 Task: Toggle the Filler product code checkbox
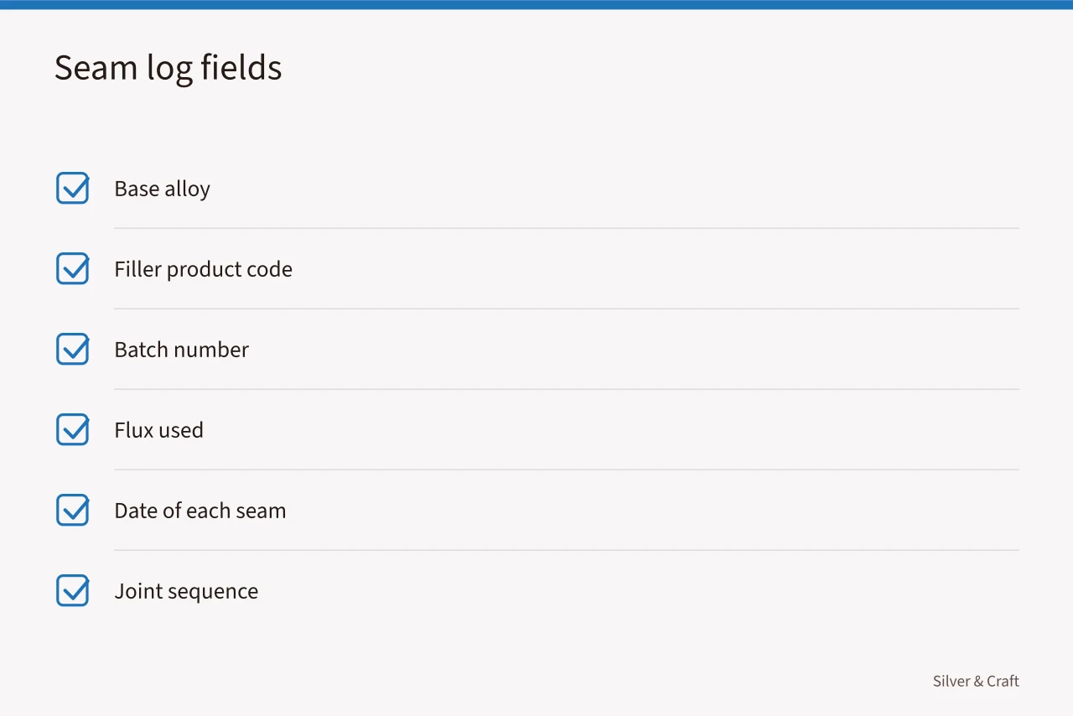pyautogui.click(x=72, y=268)
